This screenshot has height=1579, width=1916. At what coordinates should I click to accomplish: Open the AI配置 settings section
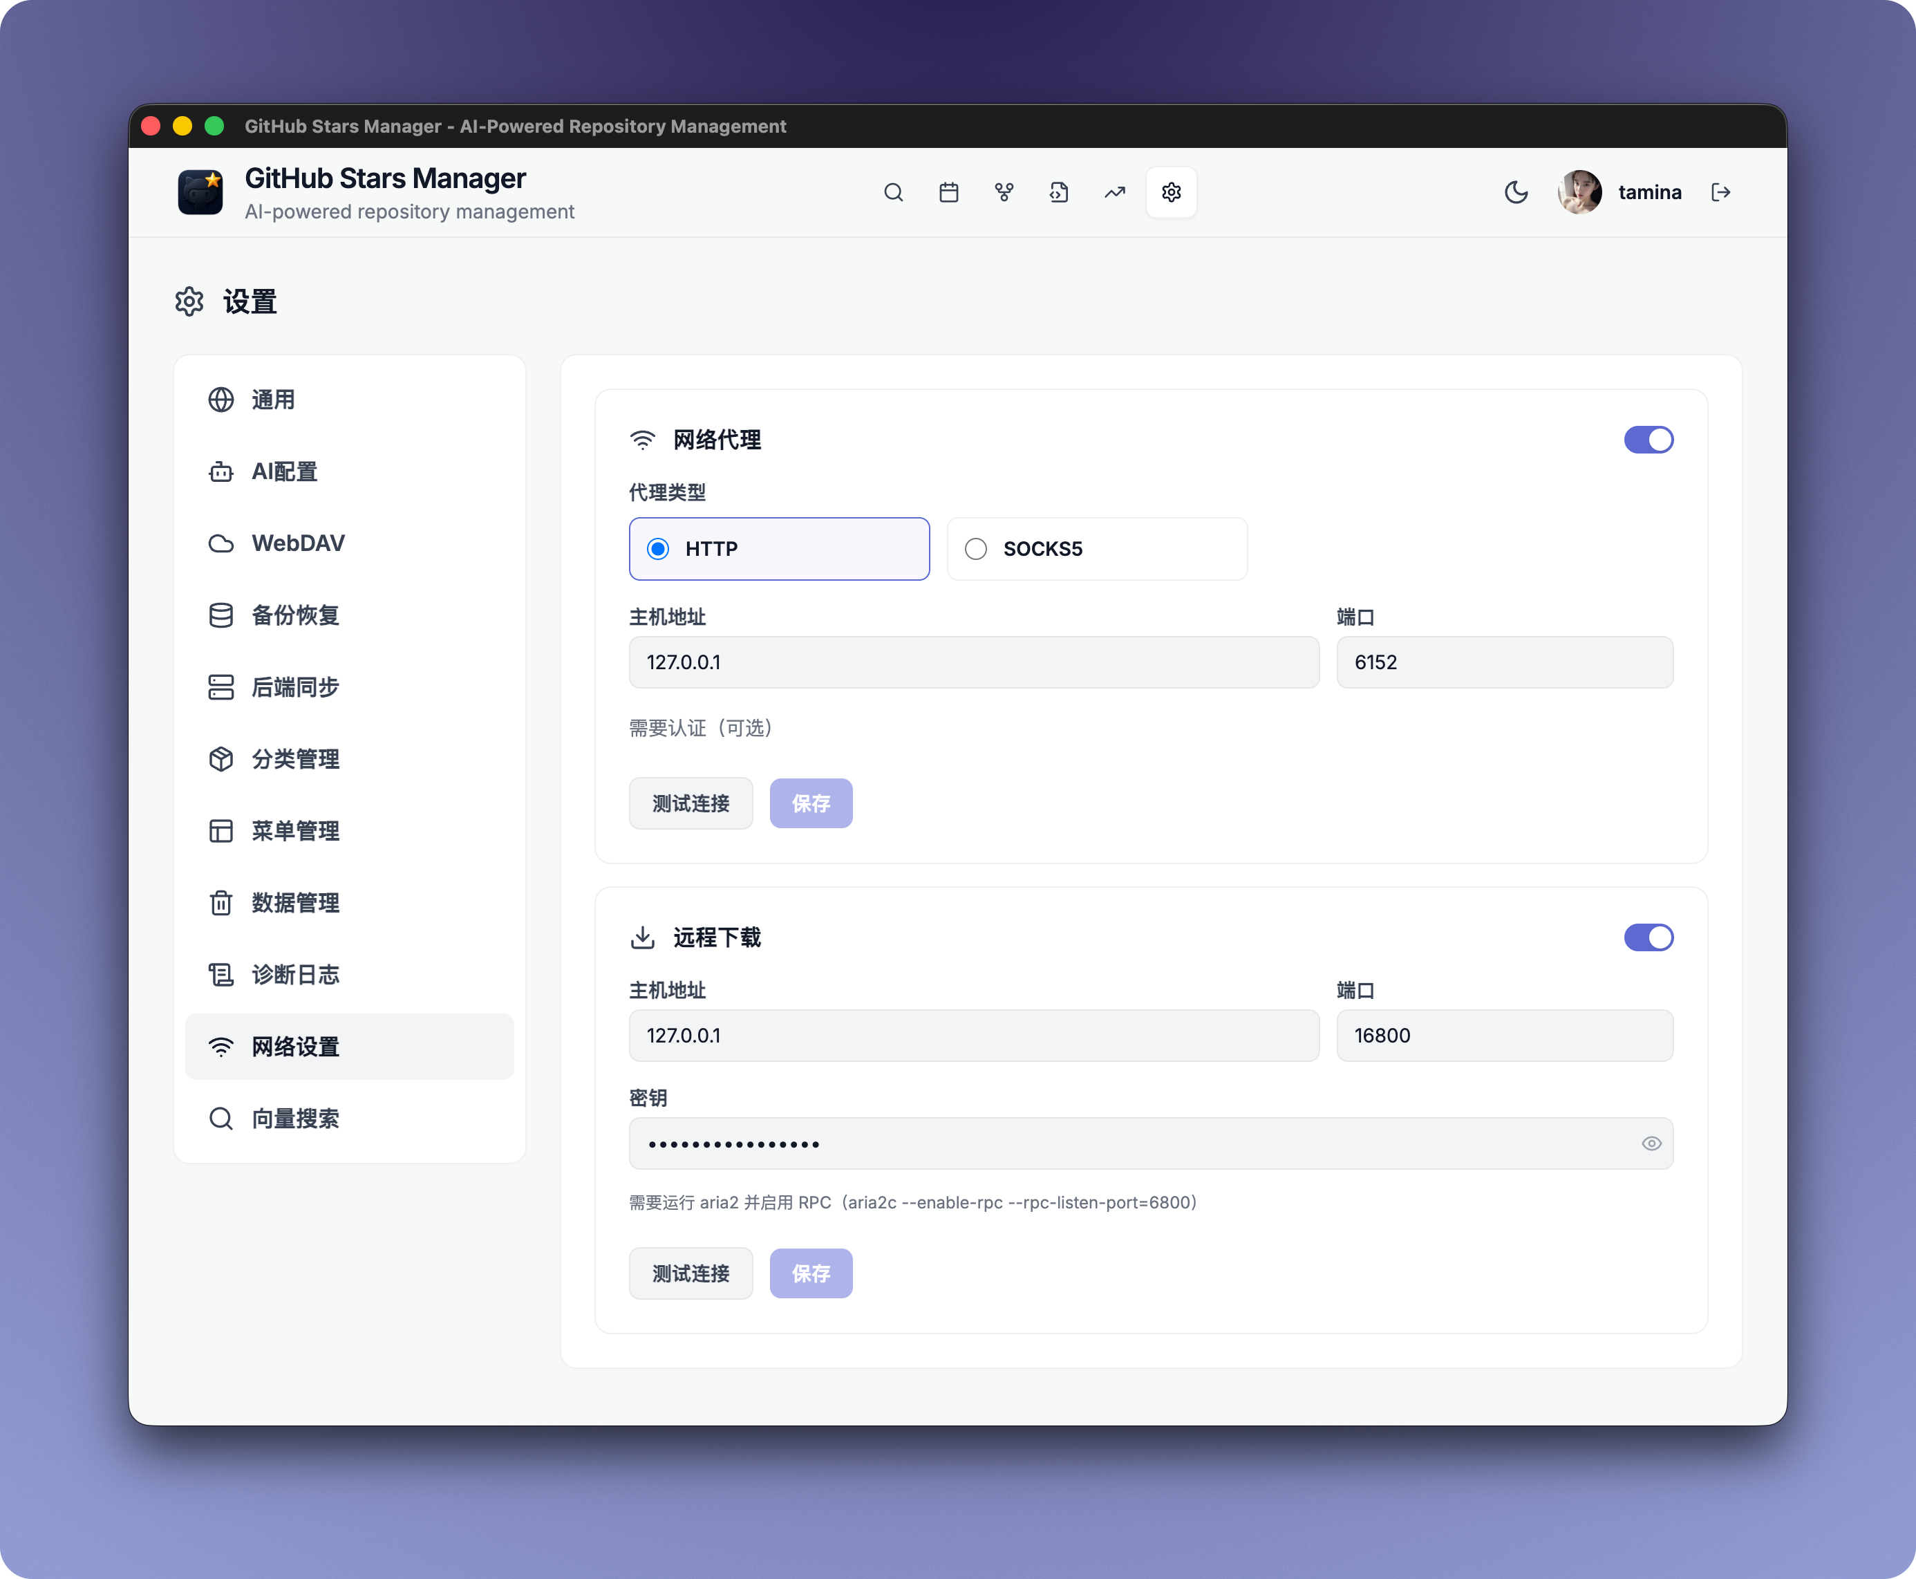coord(349,472)
